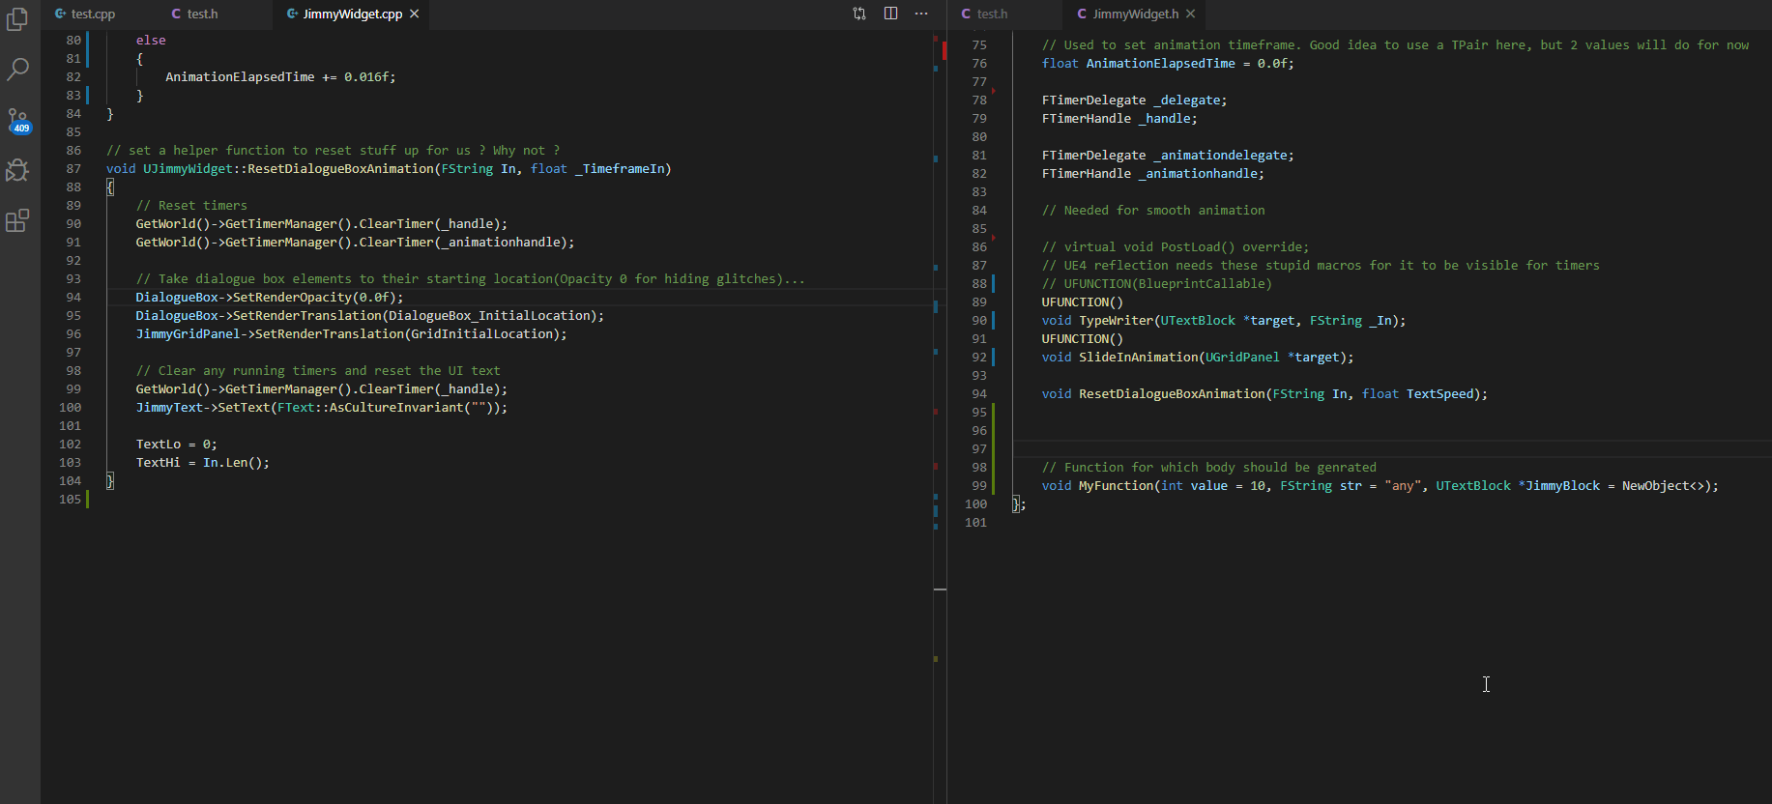This screenshot has height=804, width=1772.
Task: Close the JimmyWidget.h tab
Action: click(x=1191, y=14)
